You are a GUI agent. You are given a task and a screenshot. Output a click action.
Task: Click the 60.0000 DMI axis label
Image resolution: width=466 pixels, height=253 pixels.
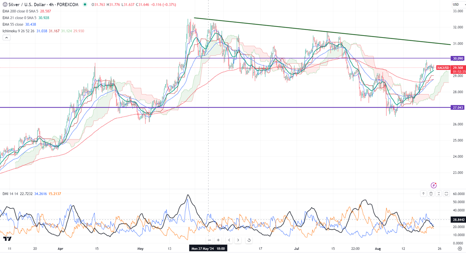point(459,194)
